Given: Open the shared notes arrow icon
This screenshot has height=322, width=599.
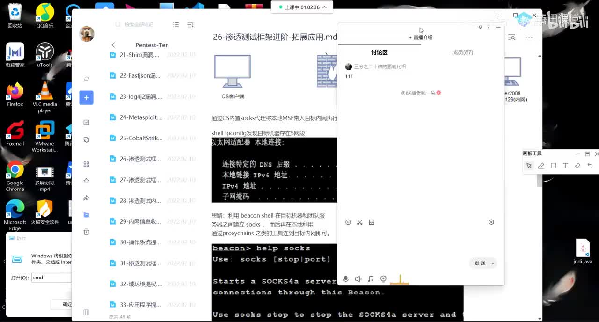Looking at the screenshot, I should (86, 198).
